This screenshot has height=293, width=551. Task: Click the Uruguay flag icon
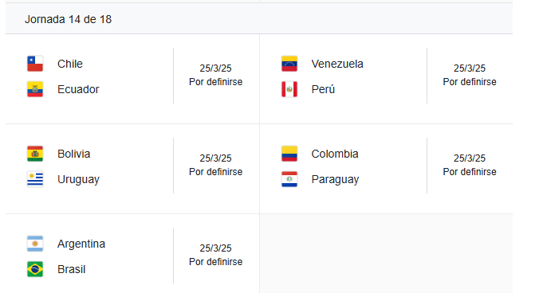click(x=35, y=179)
